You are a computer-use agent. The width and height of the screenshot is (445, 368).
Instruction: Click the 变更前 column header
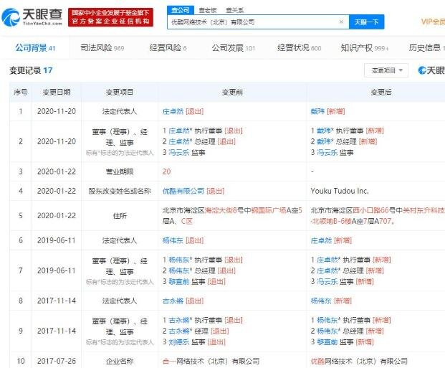coord(232,92)
